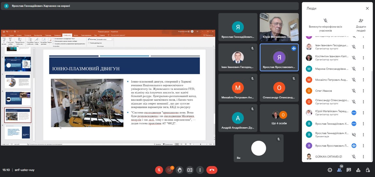This screenshot has height=177, width=375.
Task: Toggle the people panel icon showing 14
Action: [x=339, y=170]
